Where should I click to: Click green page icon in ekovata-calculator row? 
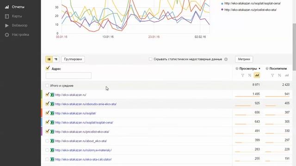point(52,160)
